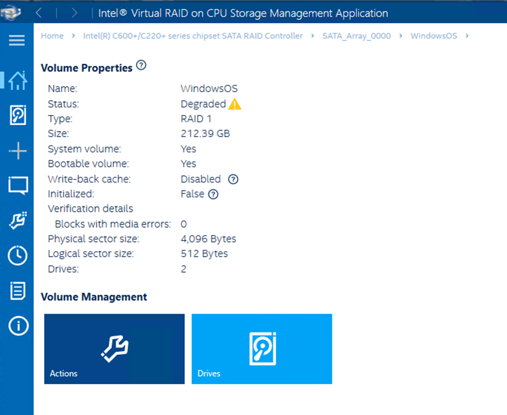The width and height of the screenshot is (507, 415).
Task: Navigate forward with the right arrow
Action: coord(74,13)
